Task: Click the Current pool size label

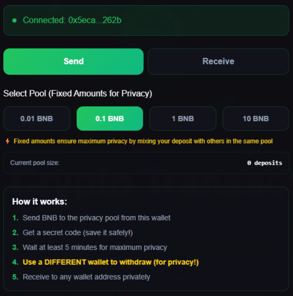Action: (x=35, y=163)
